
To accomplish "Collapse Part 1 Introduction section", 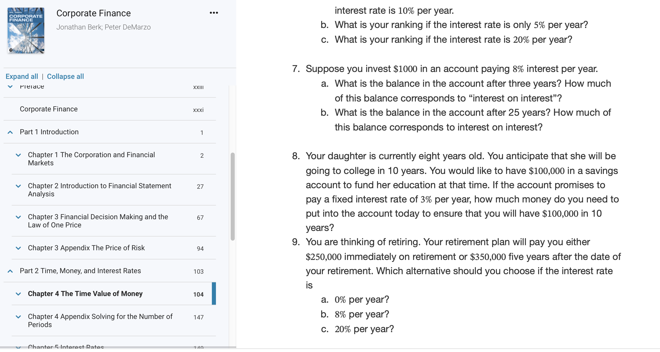I will tap(10, 133).
